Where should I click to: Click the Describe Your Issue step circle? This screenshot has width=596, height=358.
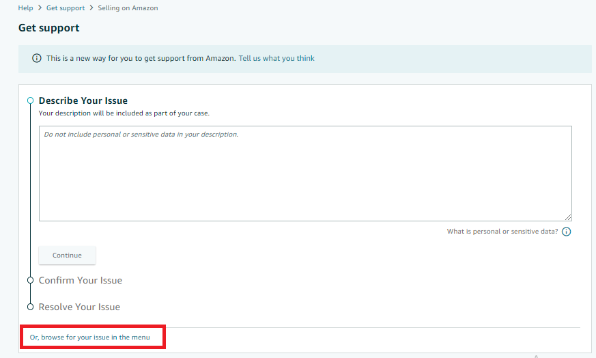30,100
